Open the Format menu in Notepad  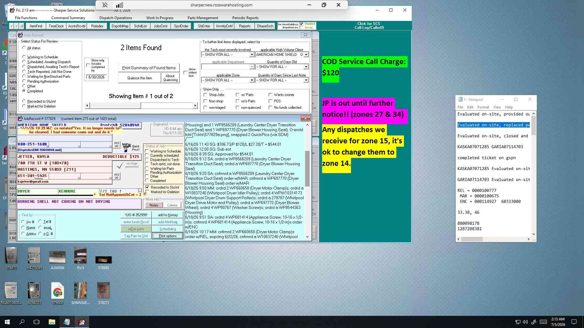(x=483, y=107)
